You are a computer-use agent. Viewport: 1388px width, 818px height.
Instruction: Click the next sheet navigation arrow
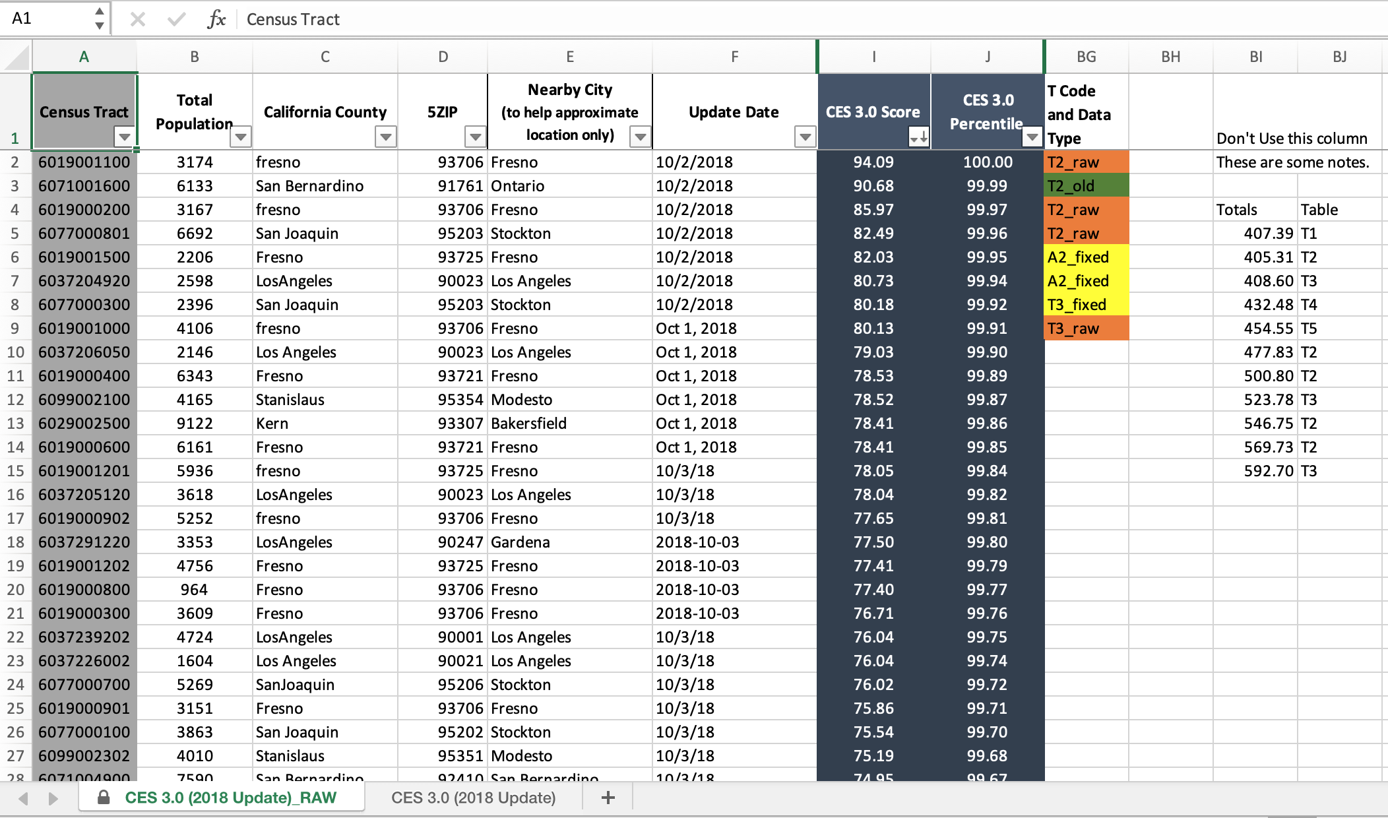click(53, 798)
